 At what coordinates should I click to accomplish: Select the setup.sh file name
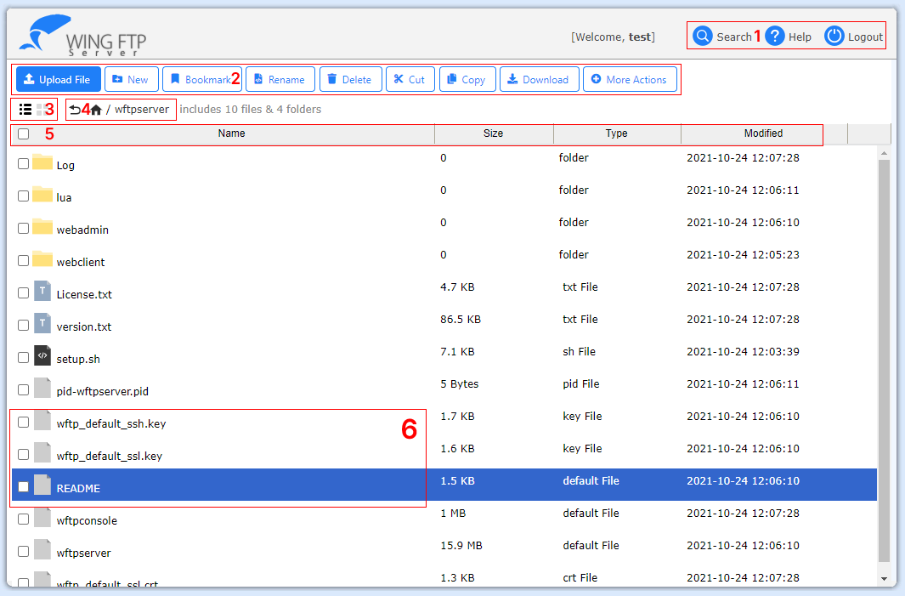(78, 360)
